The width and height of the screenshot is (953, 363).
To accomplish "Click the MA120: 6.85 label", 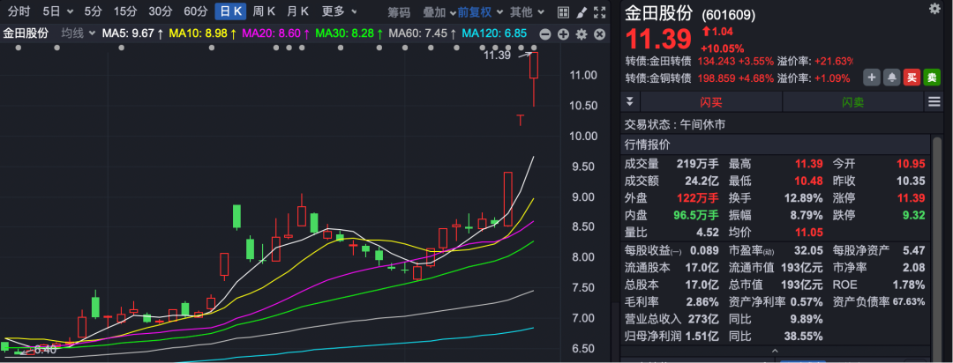I will tap(494, 34).
